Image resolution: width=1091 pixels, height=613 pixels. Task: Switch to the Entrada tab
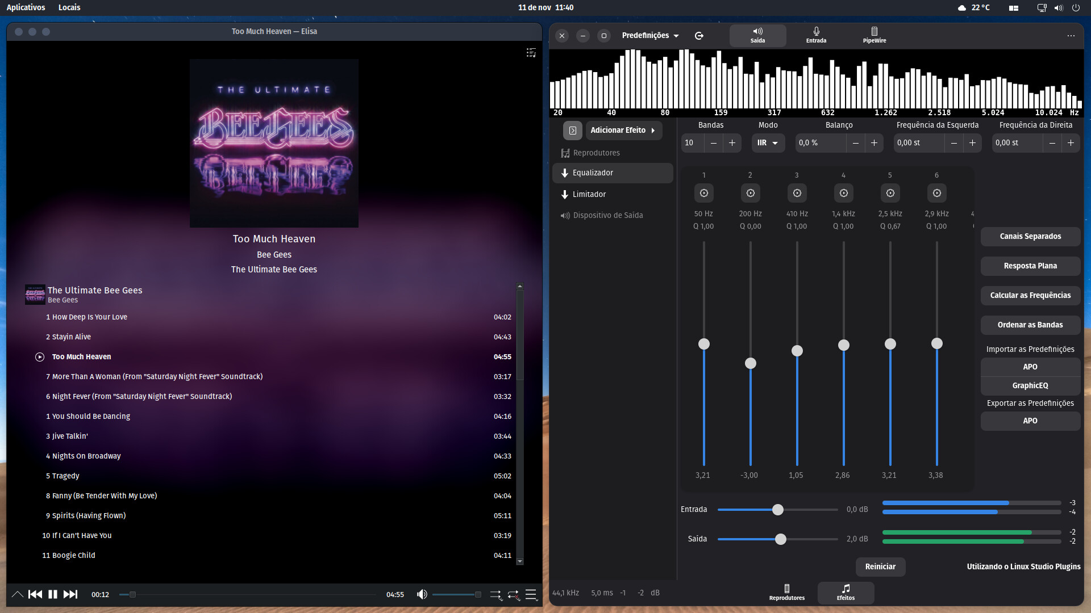[x=815, y=35]
